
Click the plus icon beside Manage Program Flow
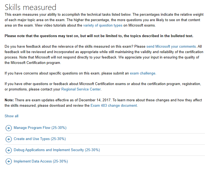point(8,128)
